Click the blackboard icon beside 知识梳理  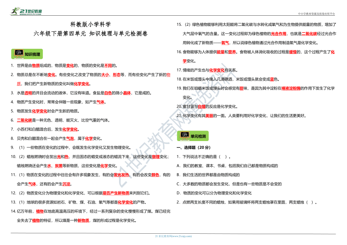pyautogui.click(x=19, y=54)
